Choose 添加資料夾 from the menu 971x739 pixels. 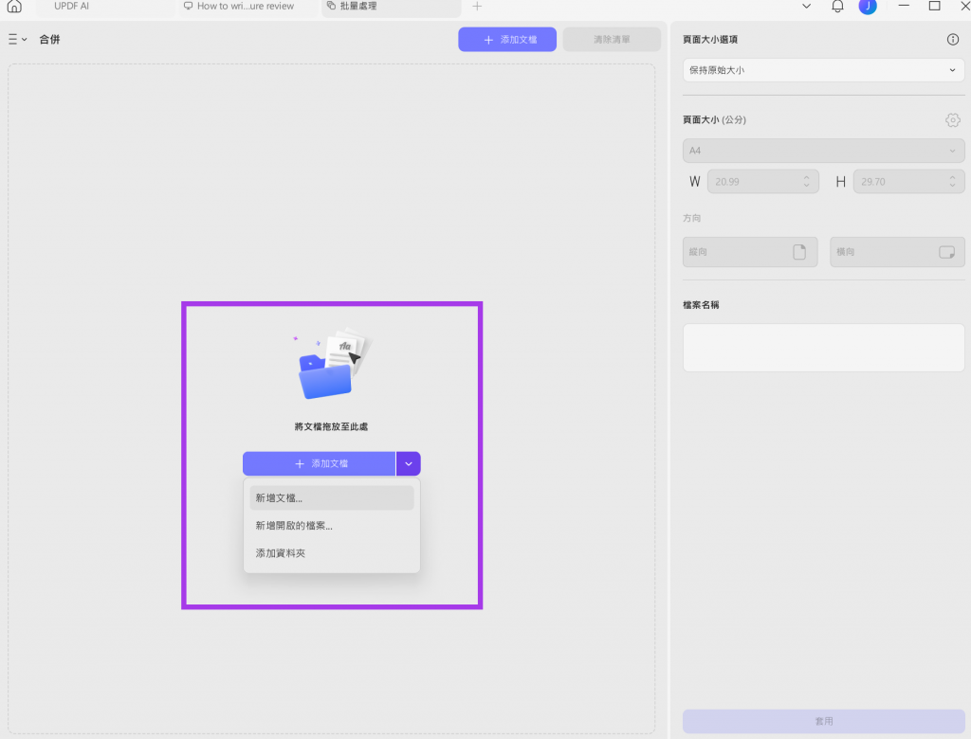click(331, 553)
